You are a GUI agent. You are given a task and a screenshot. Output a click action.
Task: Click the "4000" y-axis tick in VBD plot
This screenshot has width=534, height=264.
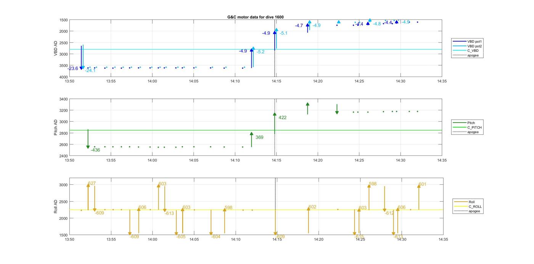63,77
